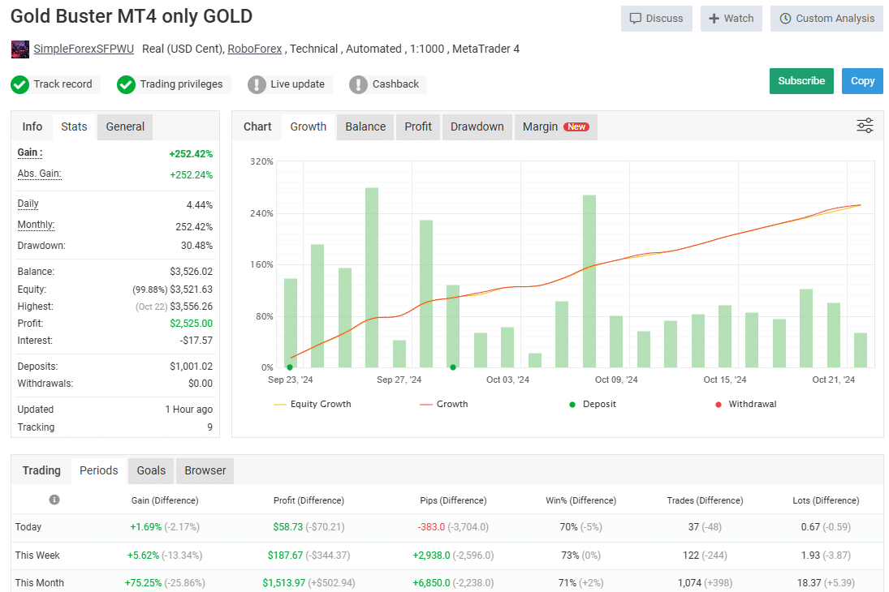The image size is (889, 592).
Task: Select the General tab in stats panel
Action: [x=125, y=127]
